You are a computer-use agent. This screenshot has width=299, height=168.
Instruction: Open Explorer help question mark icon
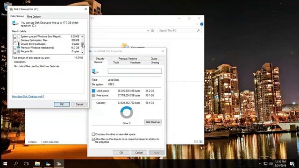(x=202, y=24)
